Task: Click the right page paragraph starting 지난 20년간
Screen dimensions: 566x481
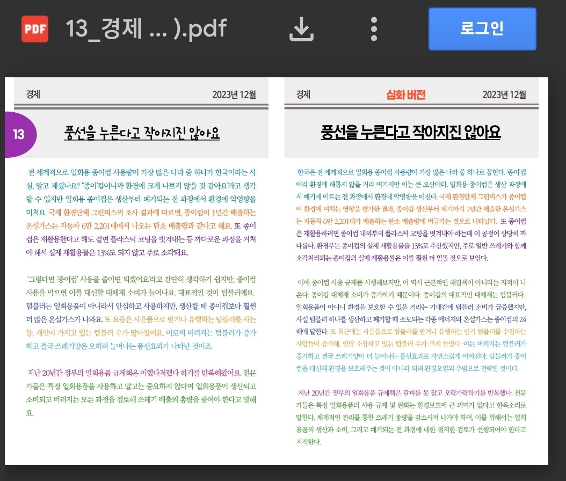Action: coord(411,417)
